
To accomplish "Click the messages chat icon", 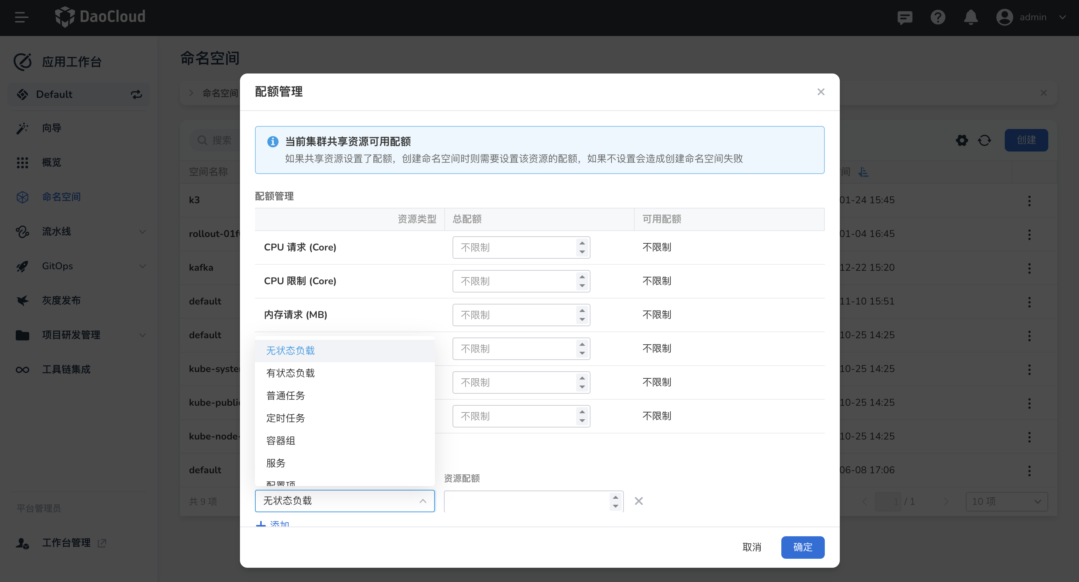I will tap(905, 17).
